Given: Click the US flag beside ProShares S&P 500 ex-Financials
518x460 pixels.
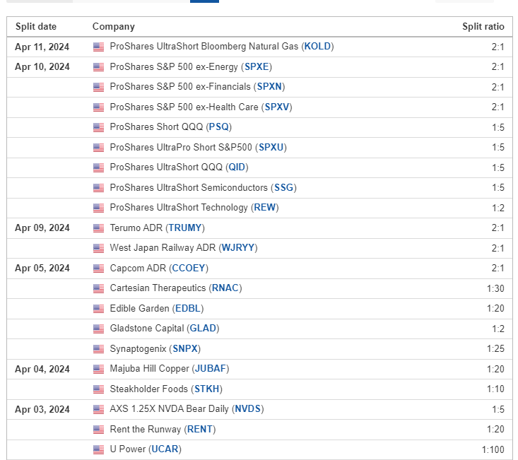Looking at the screenshot, I should point(98,87).
